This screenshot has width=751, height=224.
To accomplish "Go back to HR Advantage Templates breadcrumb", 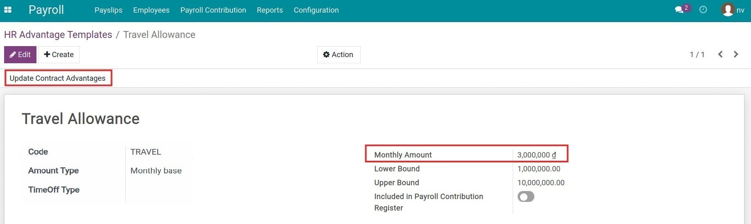I will [x=58, y=35].
